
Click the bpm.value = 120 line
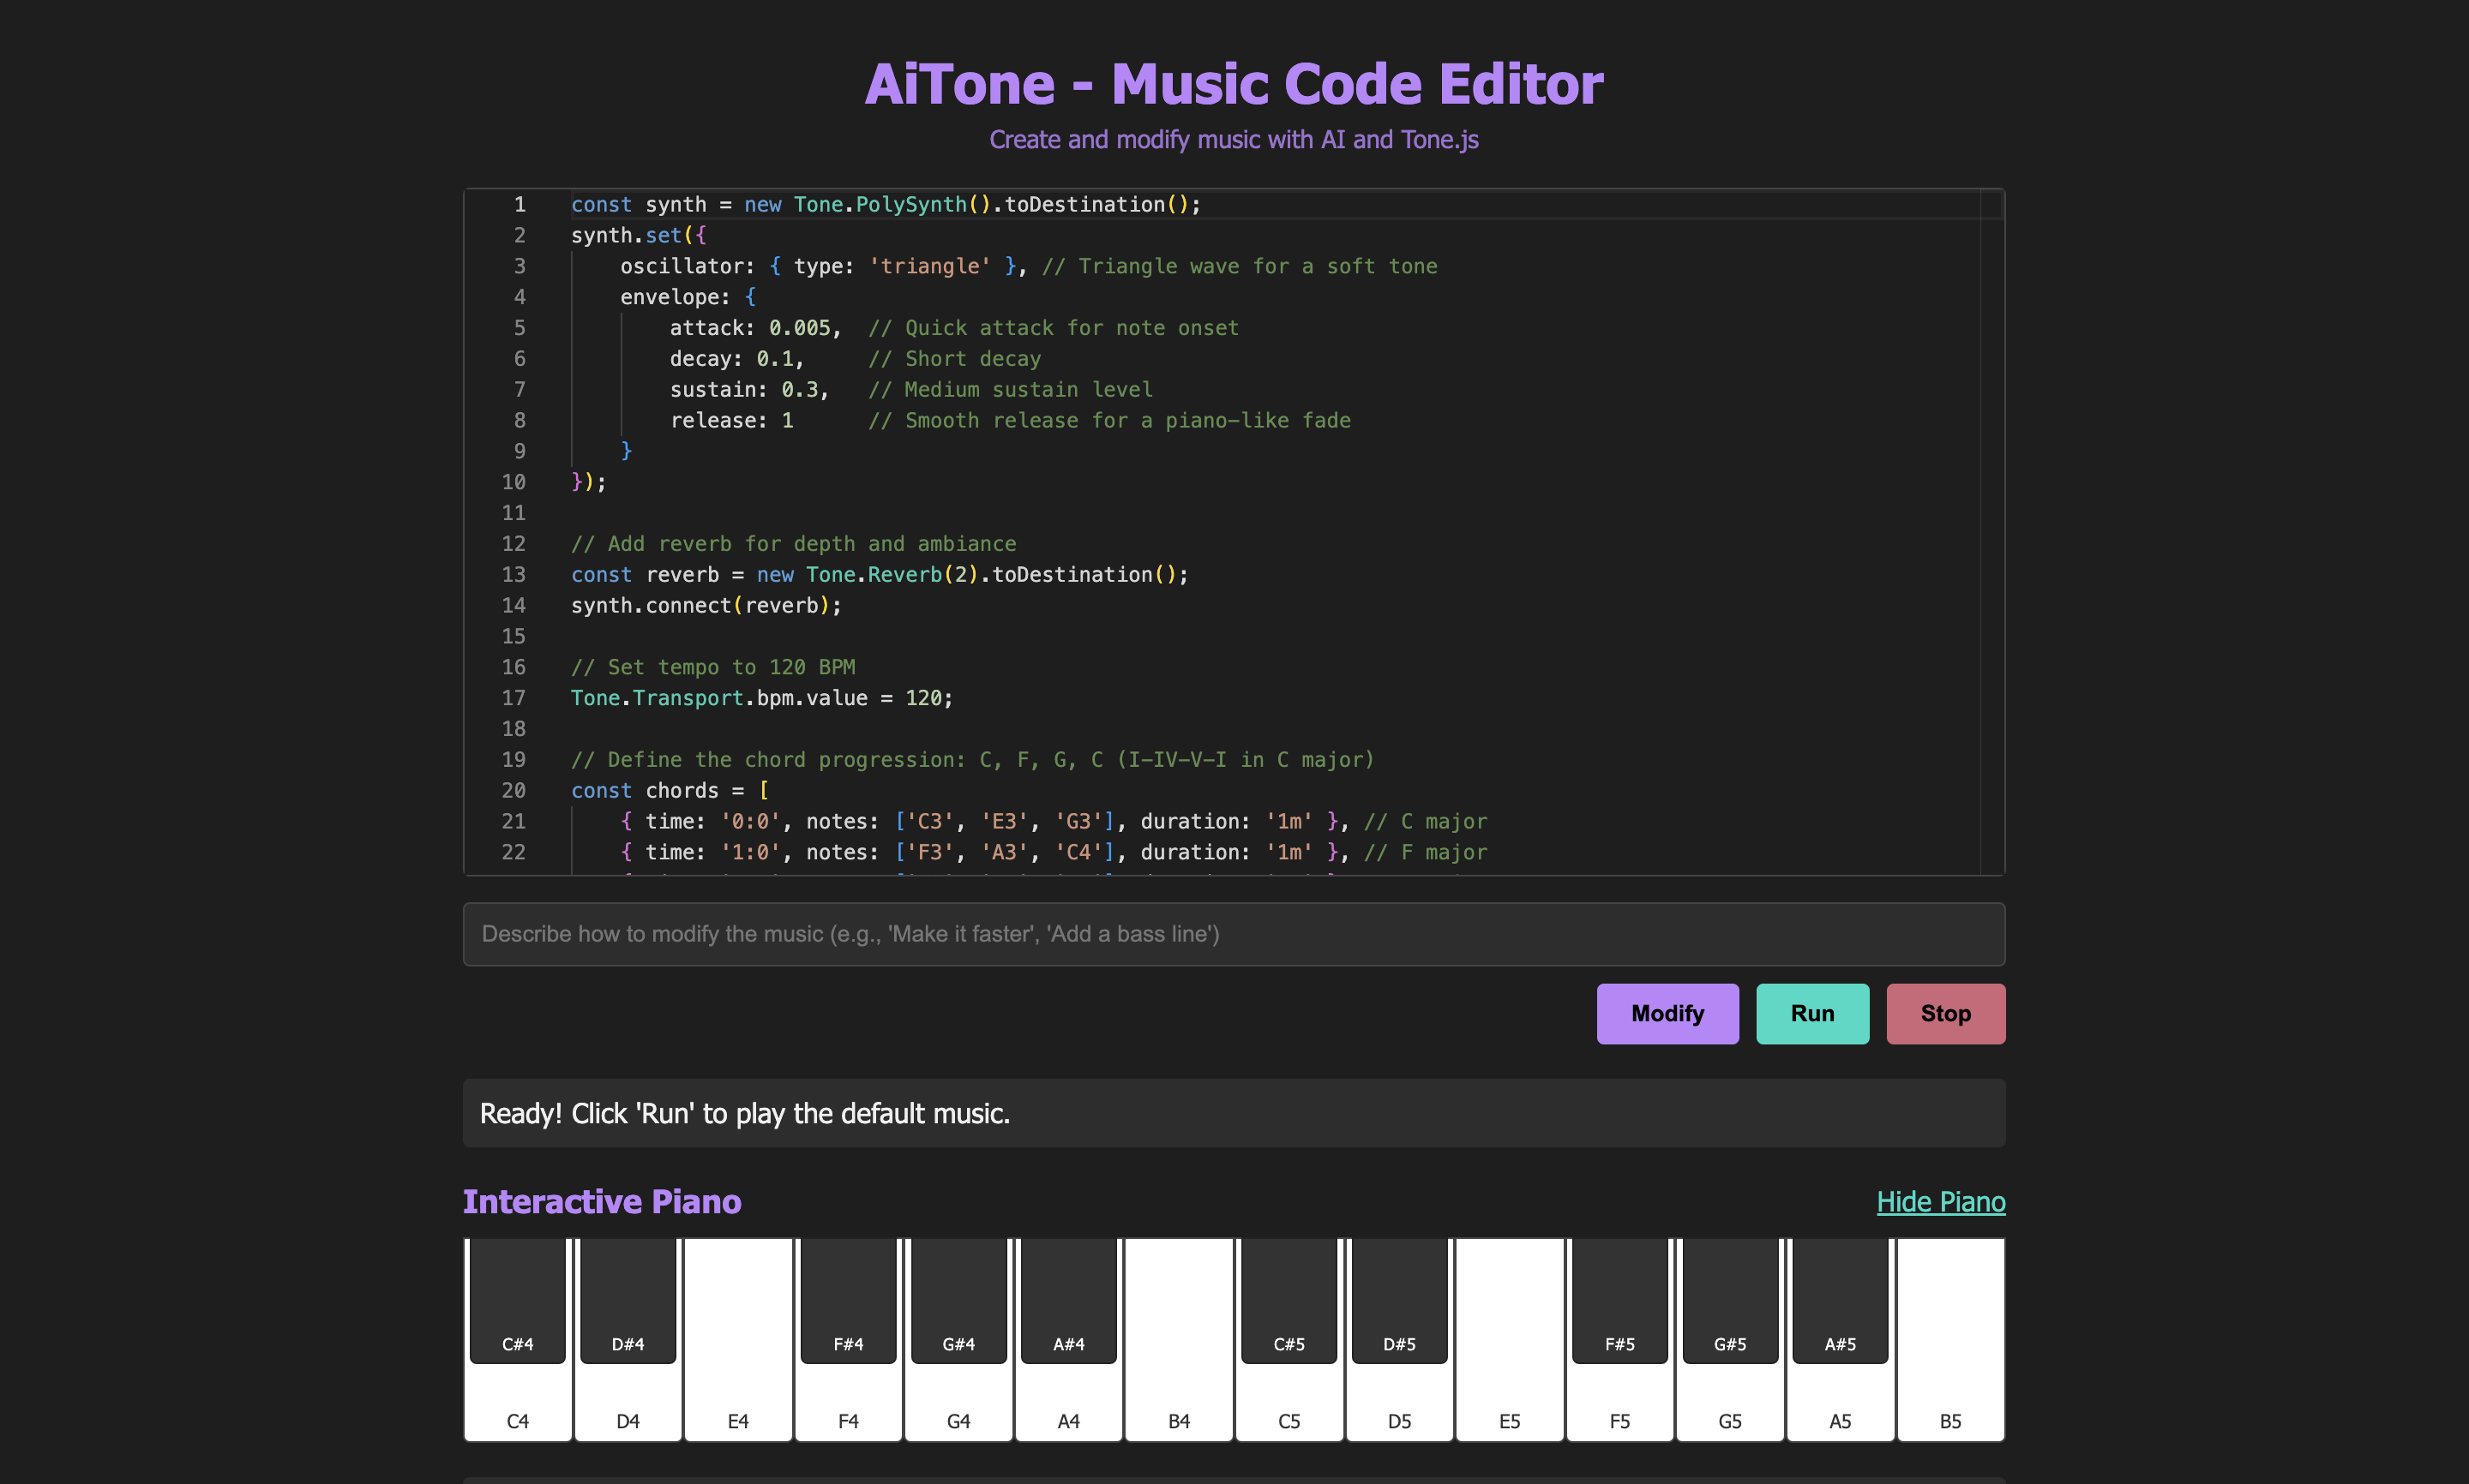762,698
